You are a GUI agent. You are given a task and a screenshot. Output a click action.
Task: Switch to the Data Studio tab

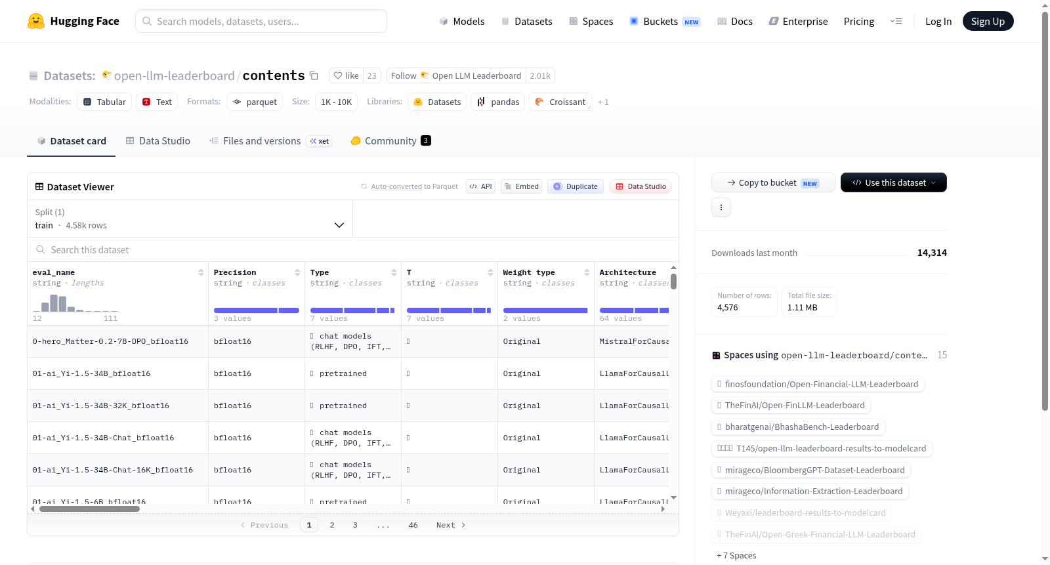coord(158,140)
